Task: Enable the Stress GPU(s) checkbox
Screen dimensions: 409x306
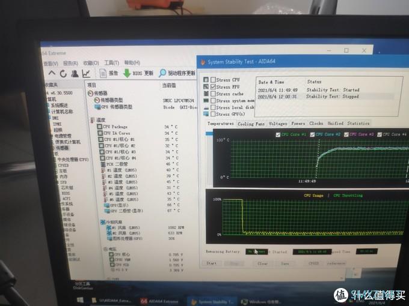Action: [213, 114]
